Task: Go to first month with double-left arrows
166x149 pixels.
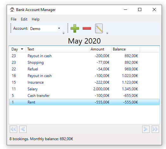Action: tap(13, 129)
